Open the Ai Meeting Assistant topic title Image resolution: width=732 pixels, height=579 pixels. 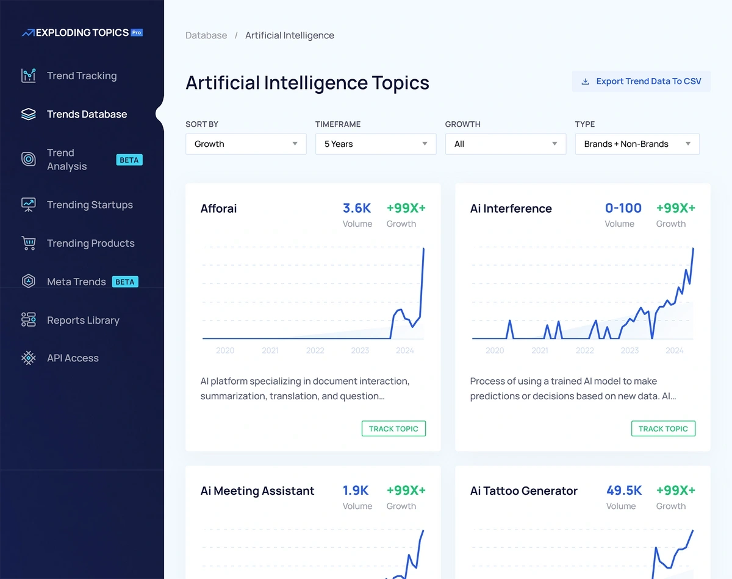(257, 491)
